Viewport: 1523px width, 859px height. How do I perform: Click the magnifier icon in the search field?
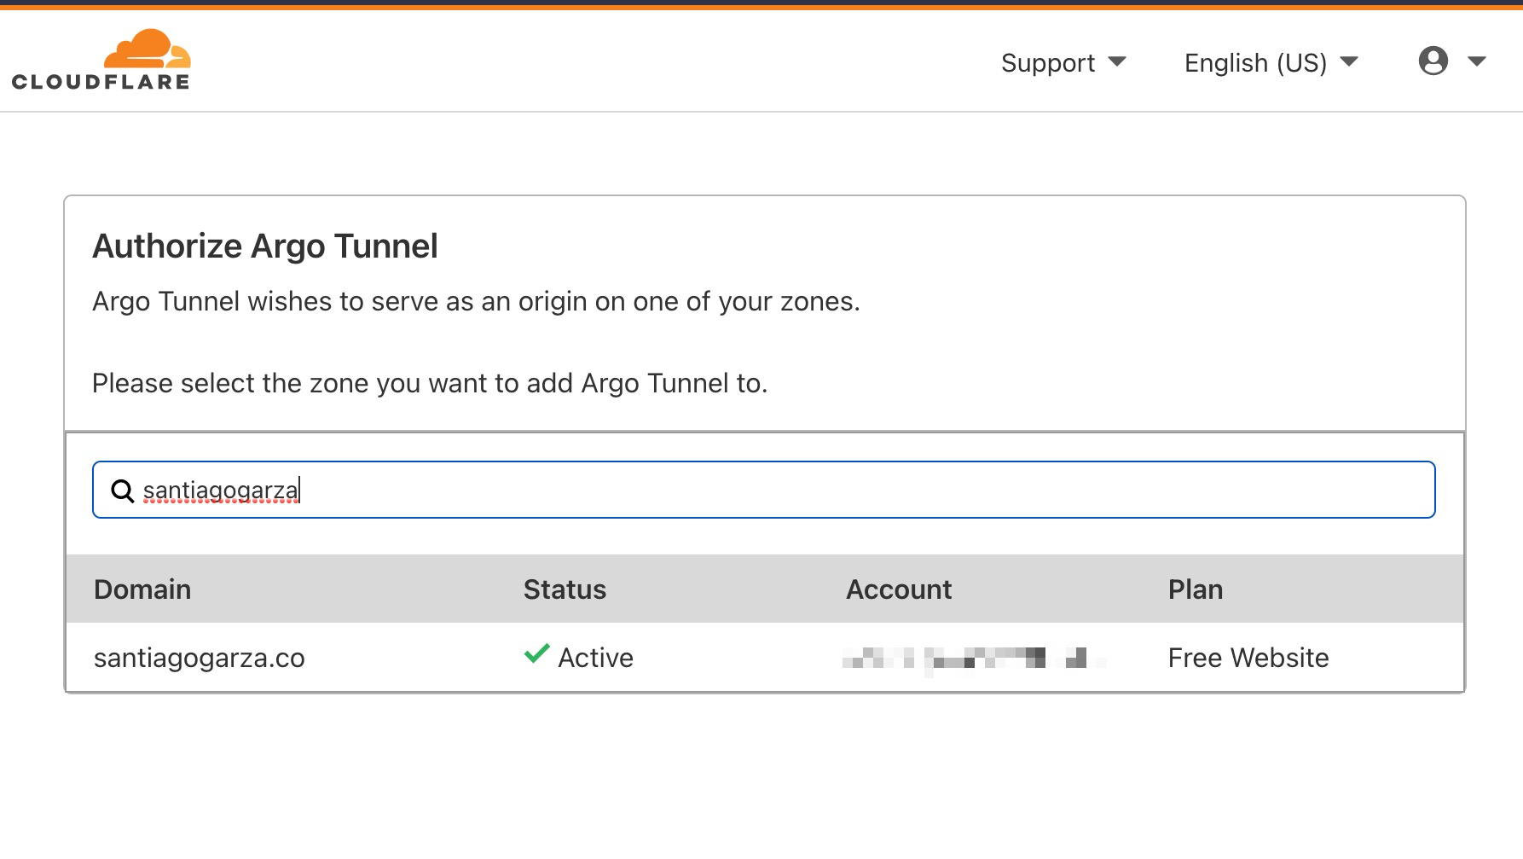click(123, 490)
